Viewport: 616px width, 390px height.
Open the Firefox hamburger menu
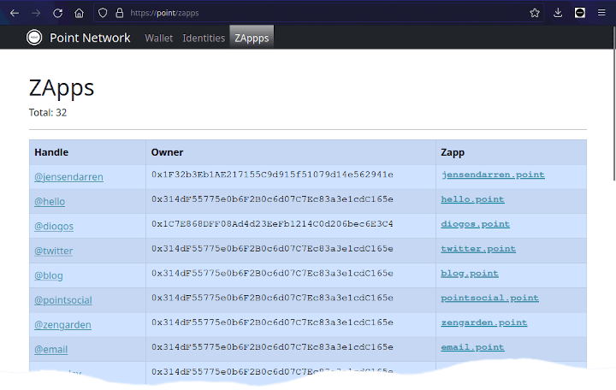601,13
